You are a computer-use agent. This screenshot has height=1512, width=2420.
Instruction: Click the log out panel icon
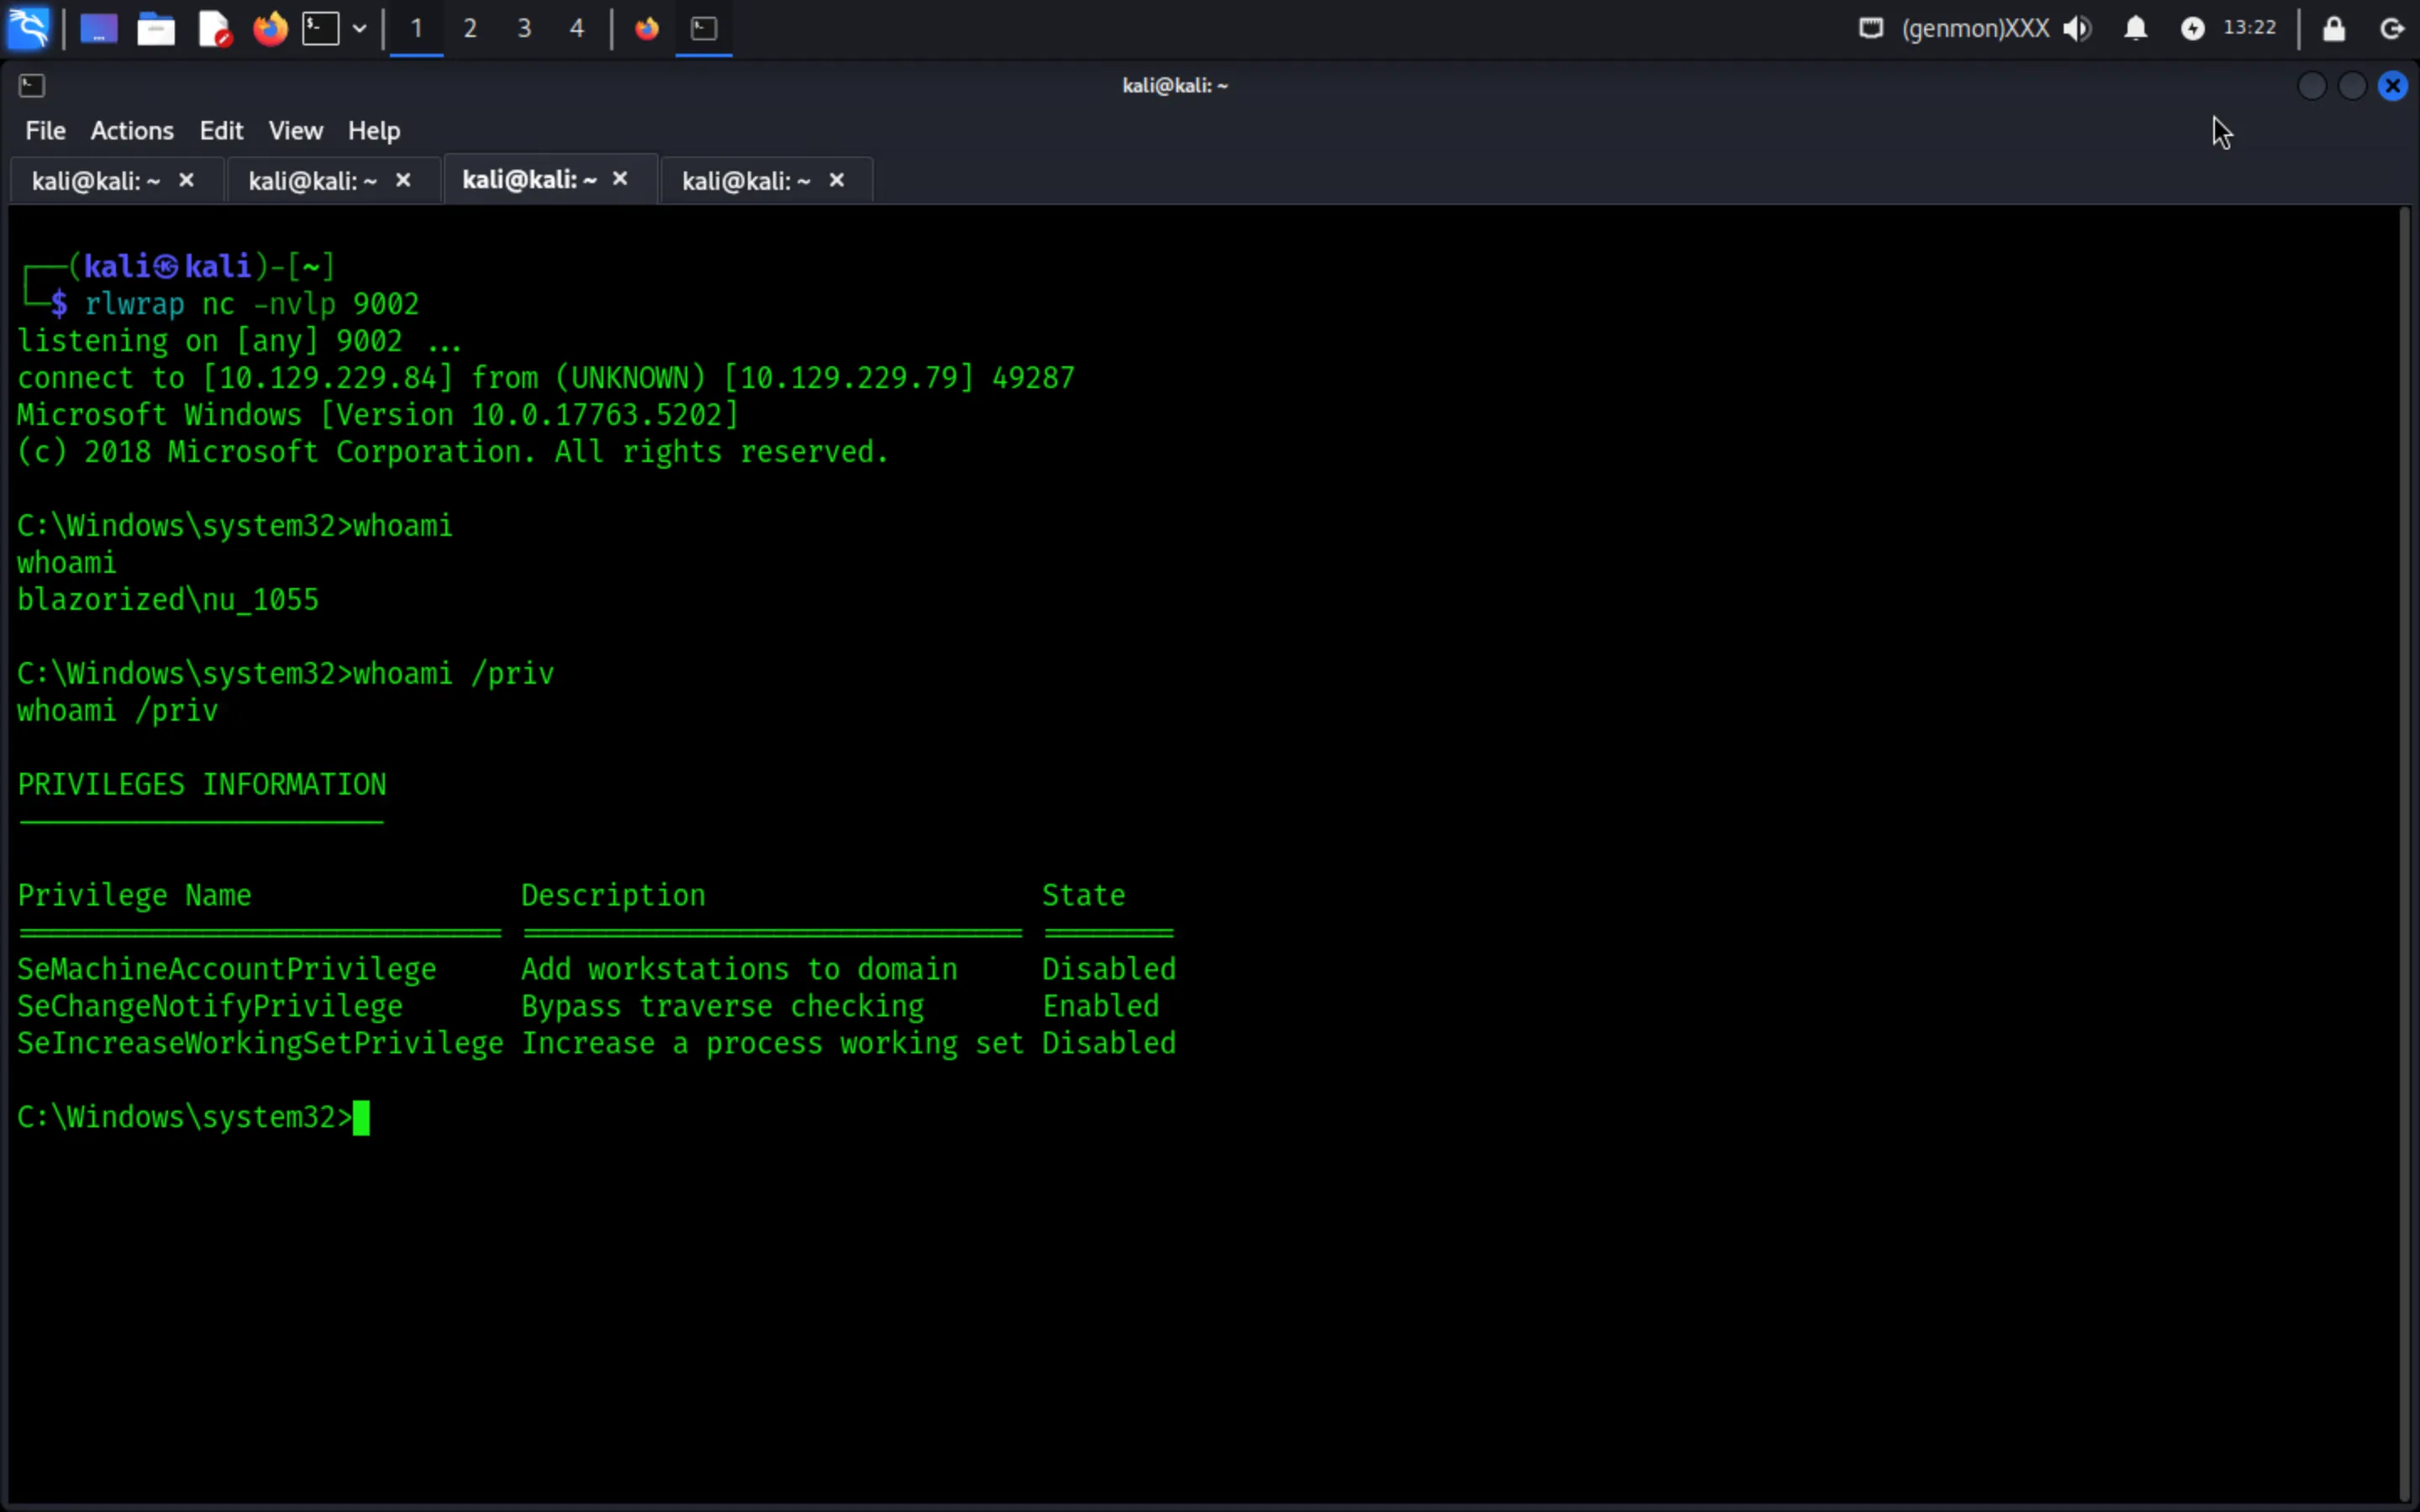[2392, 28]
